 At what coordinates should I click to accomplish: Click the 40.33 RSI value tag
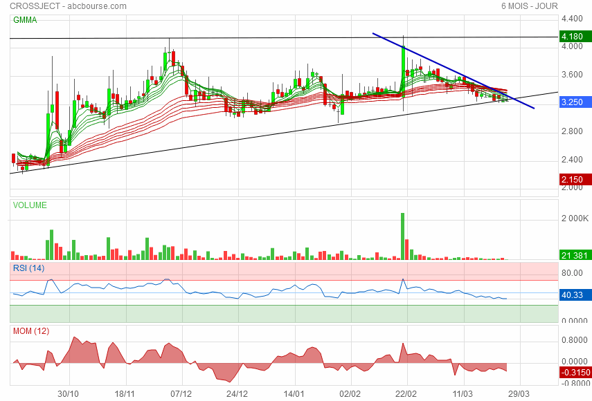[x=575, y=295]
